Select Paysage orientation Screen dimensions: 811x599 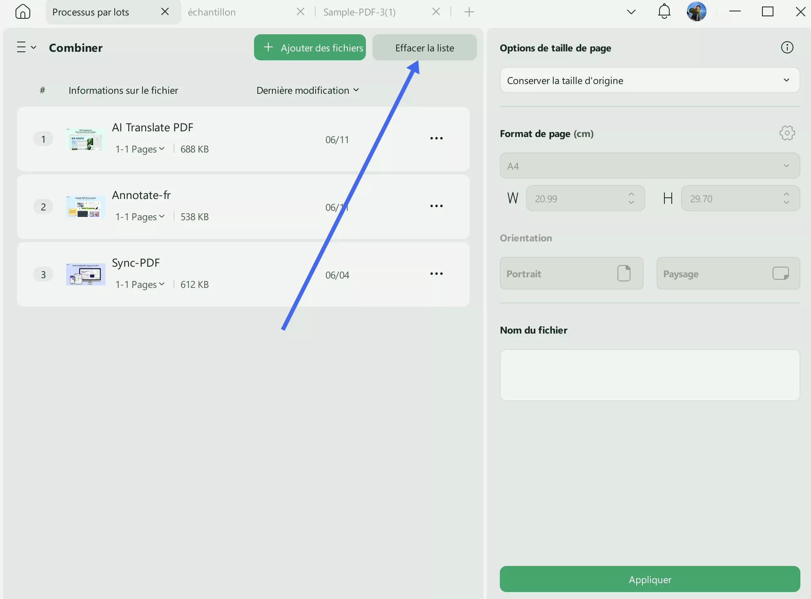(x=728, y=274)
